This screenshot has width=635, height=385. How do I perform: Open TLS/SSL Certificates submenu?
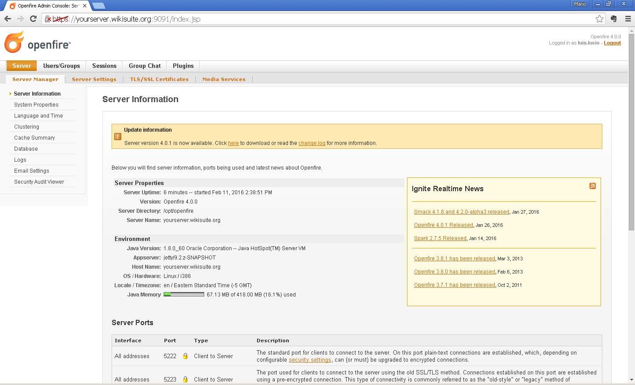[159, 79]
